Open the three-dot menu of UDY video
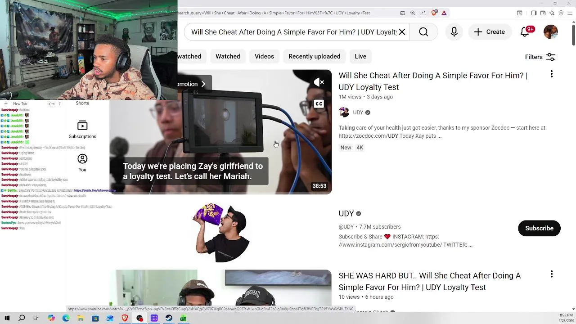Image resolution: width=576 pixels, height=324 pixels. pyautogui.click(x=552, y=74)
